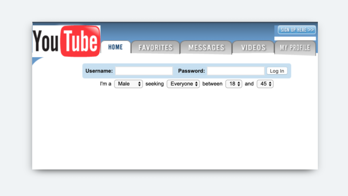Click the arrows on the Male dropdown
348x196 pixels.
[x=139, y=84]
